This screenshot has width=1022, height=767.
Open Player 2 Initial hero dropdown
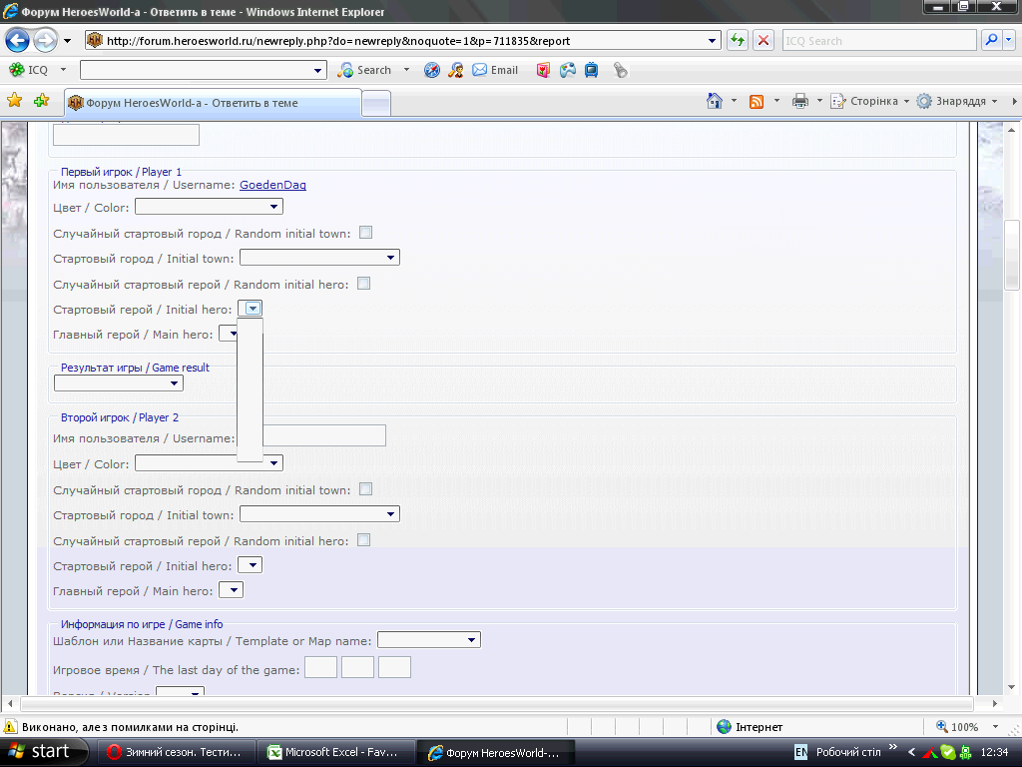[250, 565]
